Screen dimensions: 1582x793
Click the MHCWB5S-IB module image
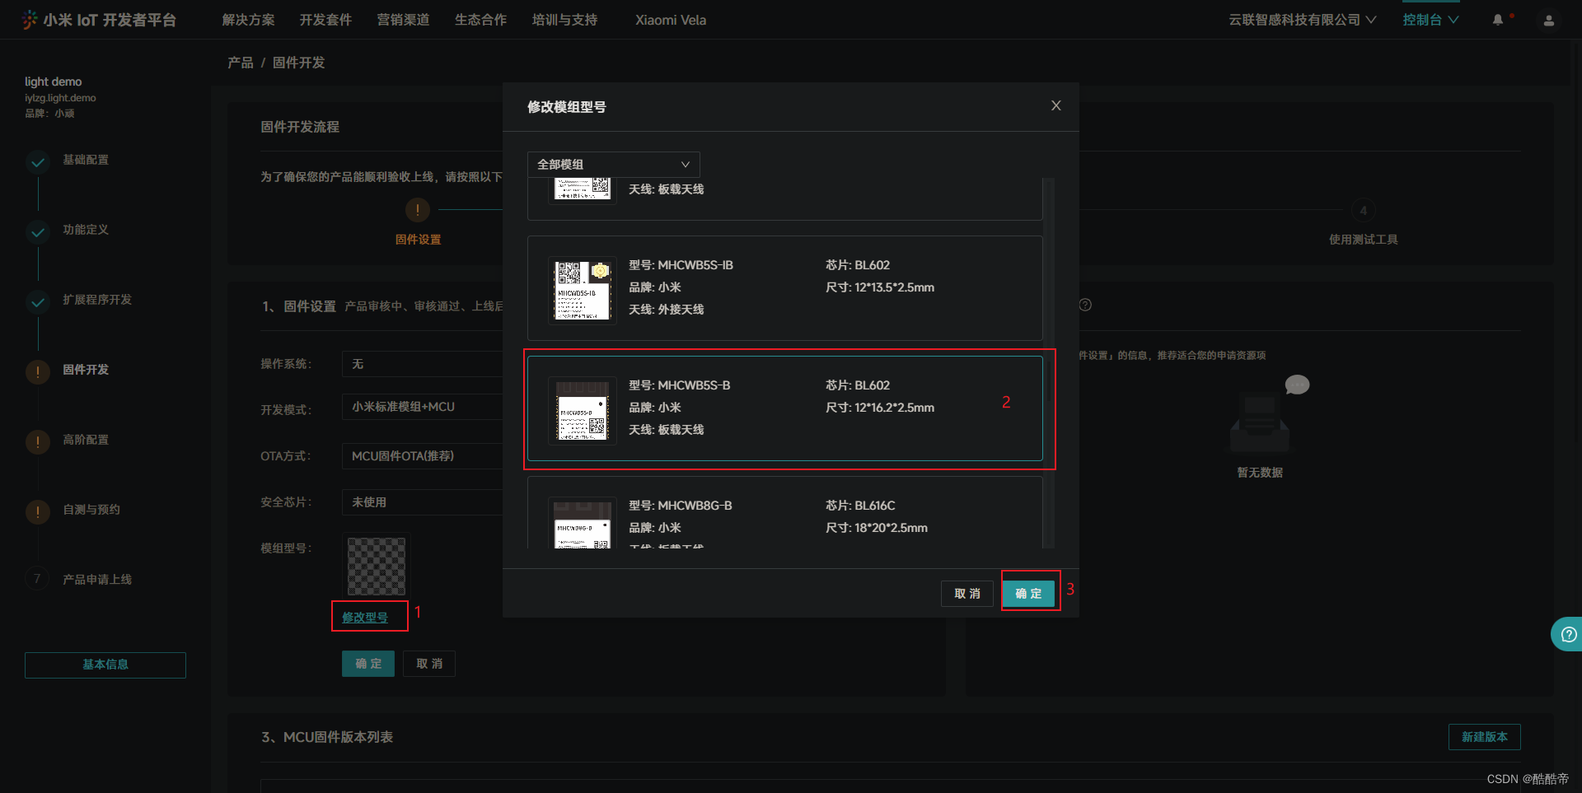[583, 290]
